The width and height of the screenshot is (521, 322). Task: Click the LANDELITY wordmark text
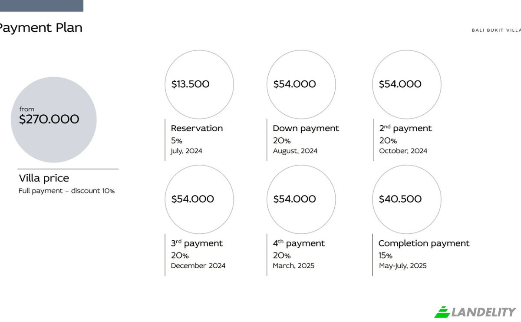click(484, 312)
